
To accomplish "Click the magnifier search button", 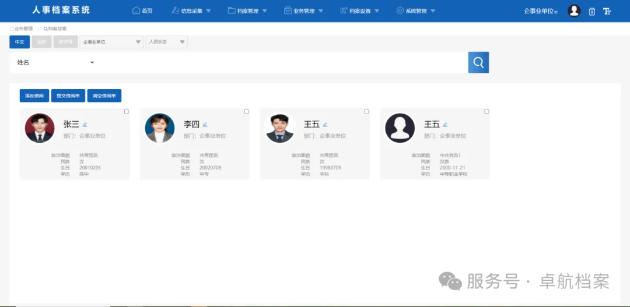I will [478, 62].
